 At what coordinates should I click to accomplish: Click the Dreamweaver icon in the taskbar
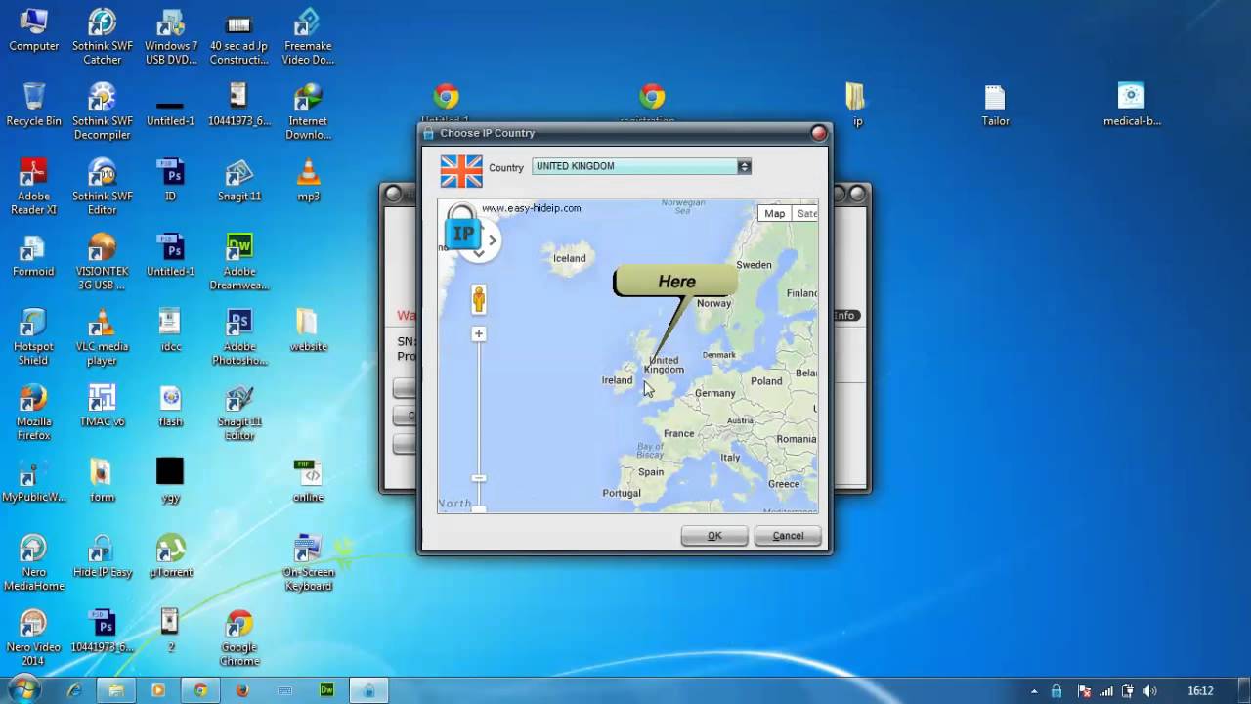coord(327,690)
